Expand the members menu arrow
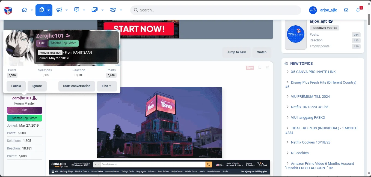Viewport: 371px width, 177px height. point(121,10)
